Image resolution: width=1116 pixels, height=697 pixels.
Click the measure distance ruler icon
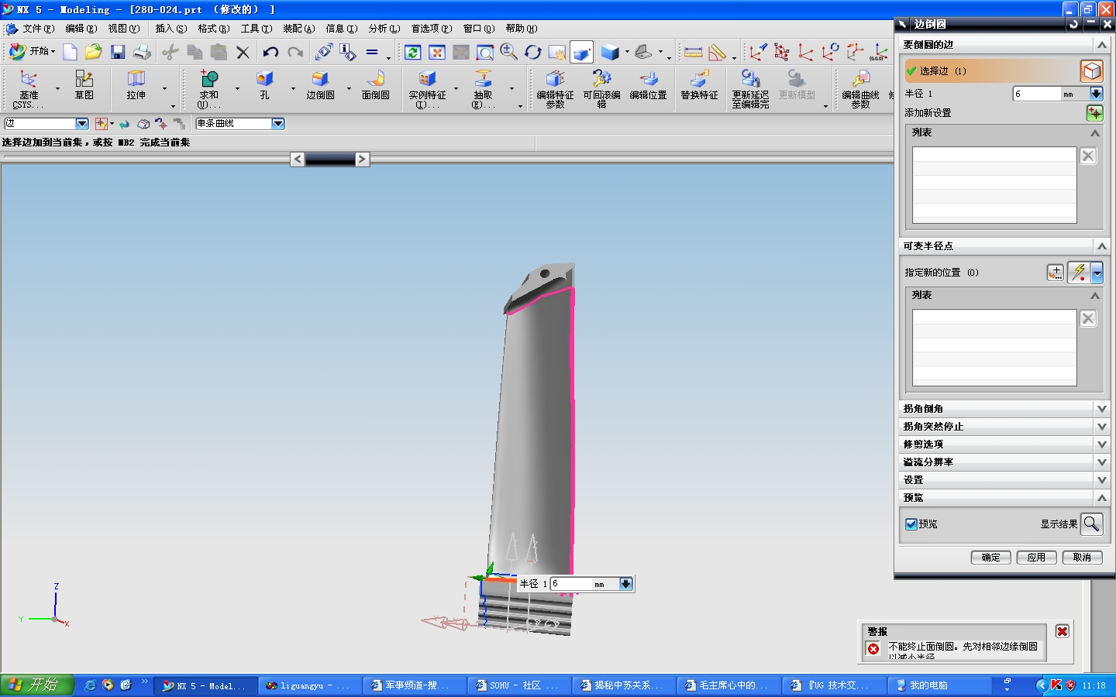[694, 52]
